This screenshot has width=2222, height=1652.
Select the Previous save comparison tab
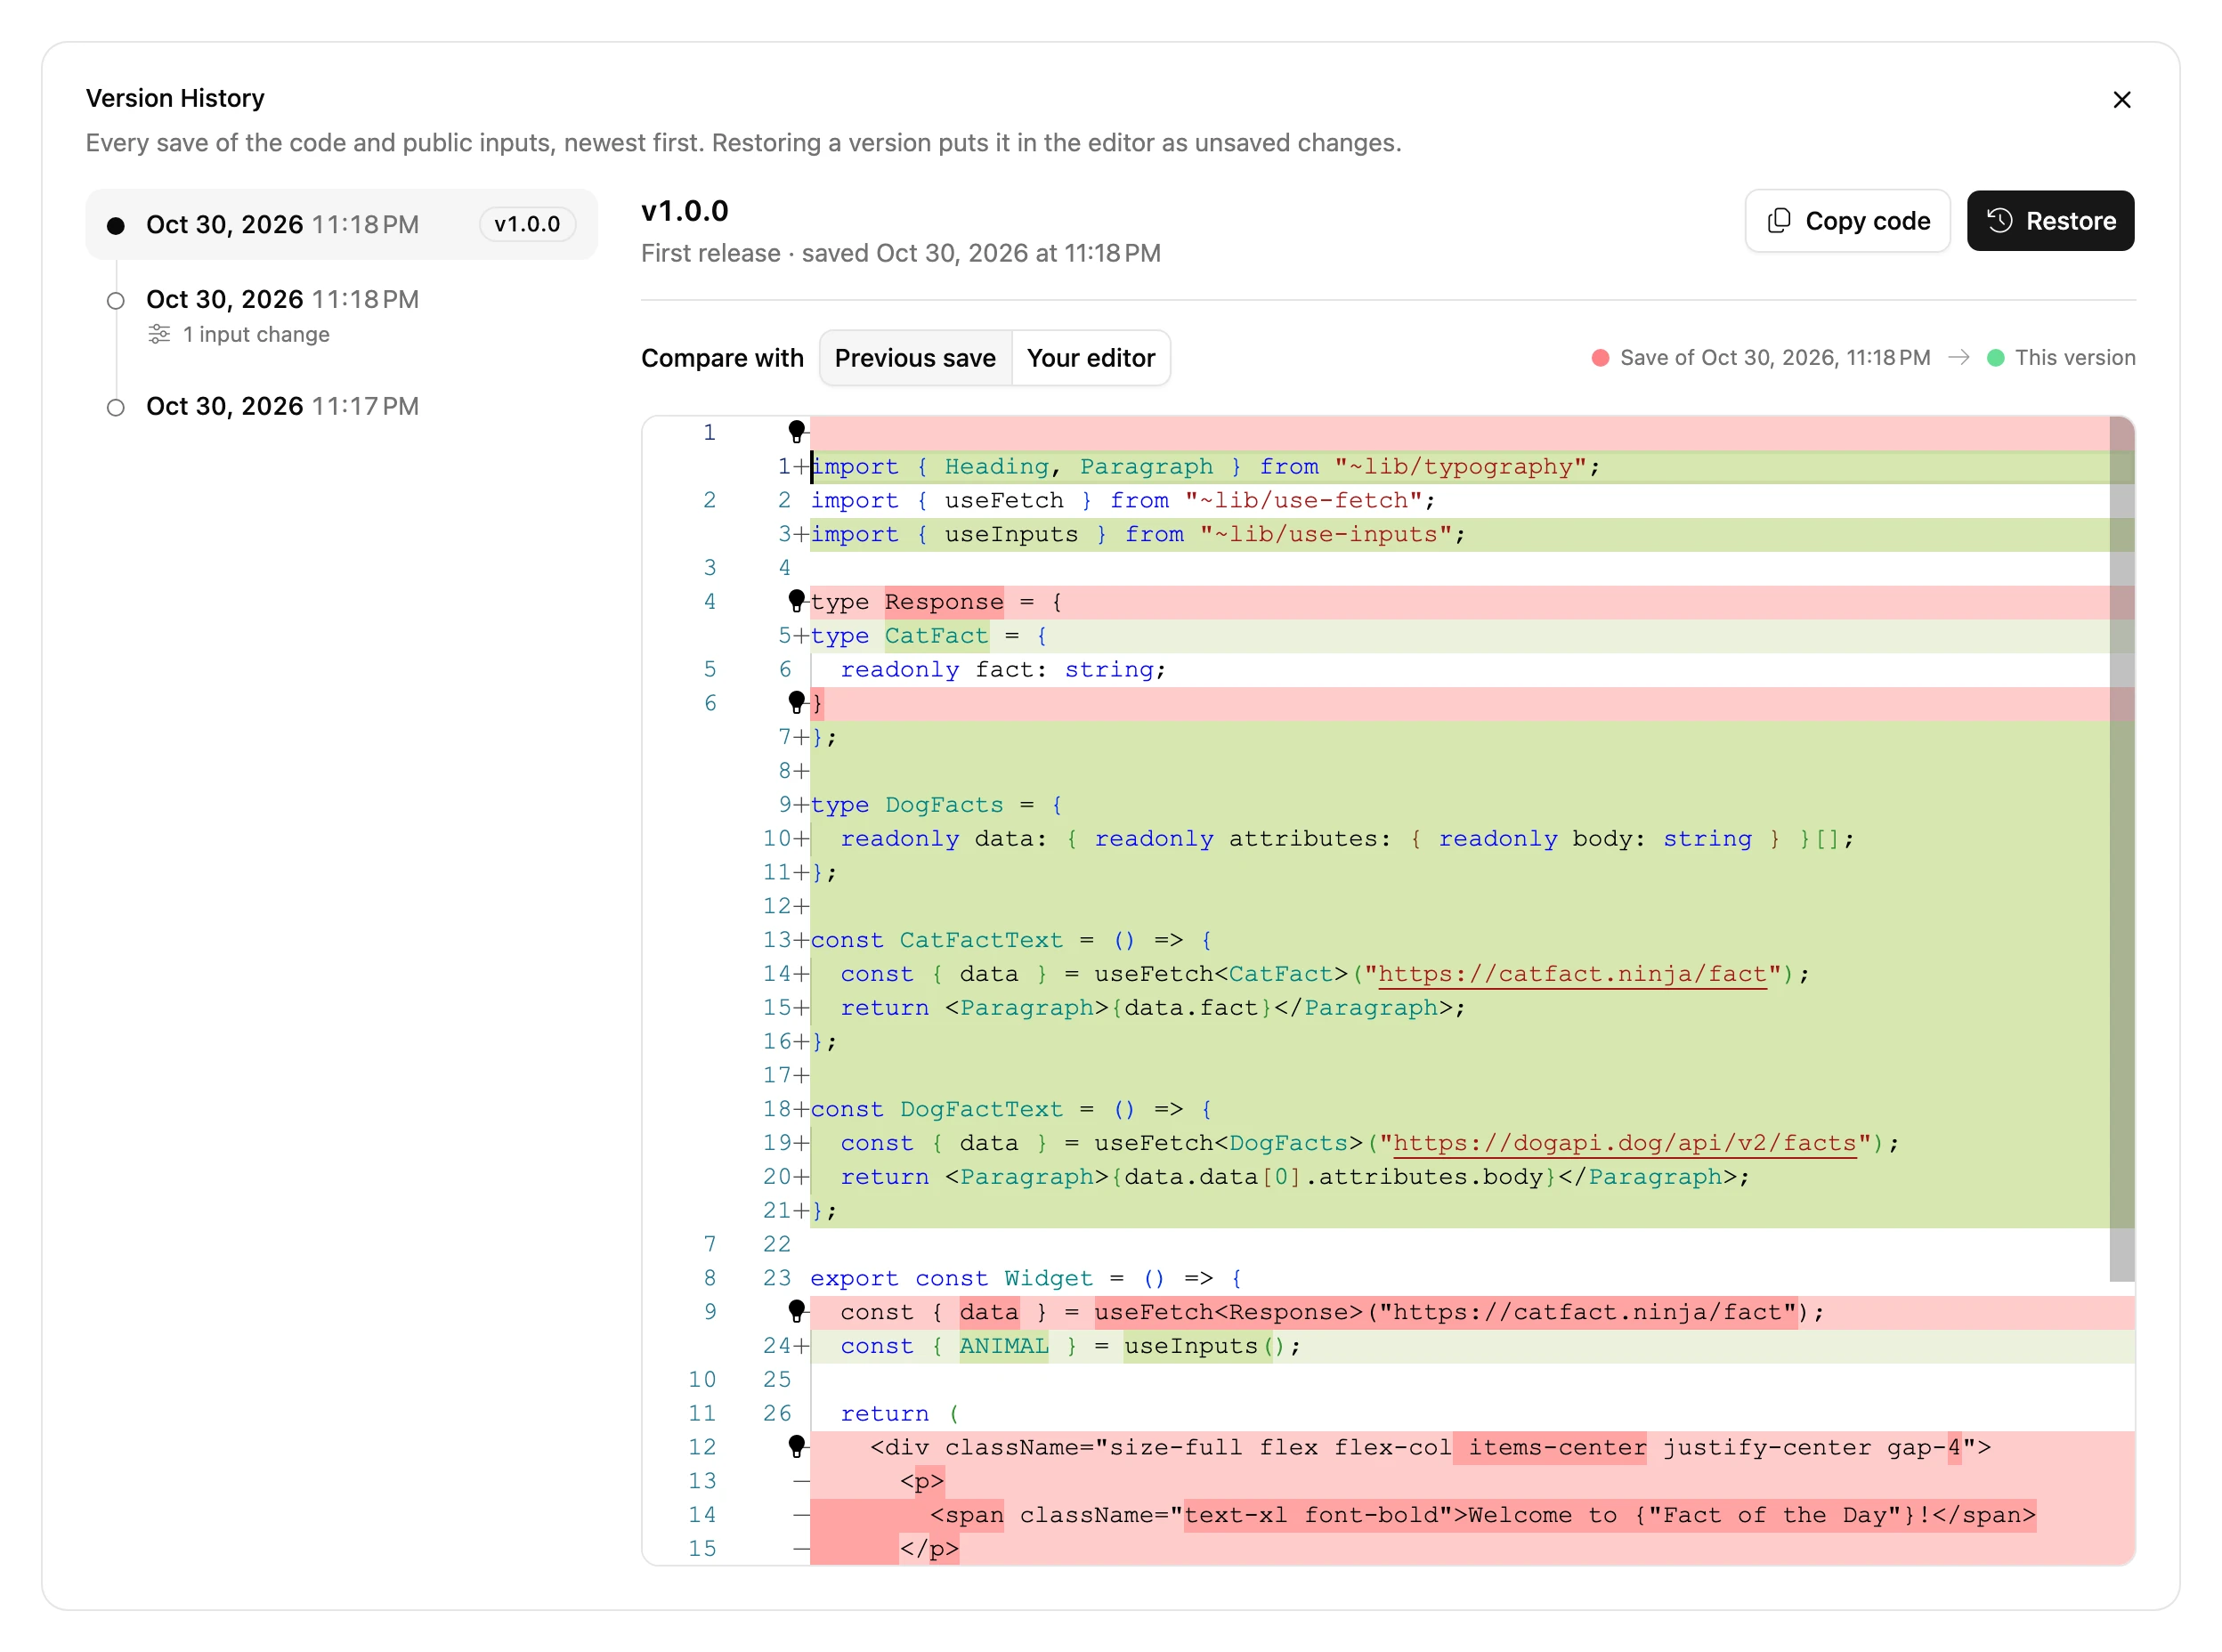(915, 358)
